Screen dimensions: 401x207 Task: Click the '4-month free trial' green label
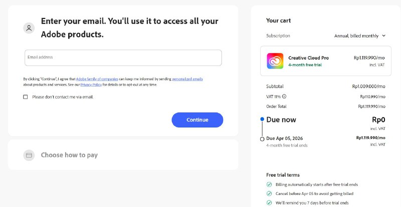(x=304, y=65)
